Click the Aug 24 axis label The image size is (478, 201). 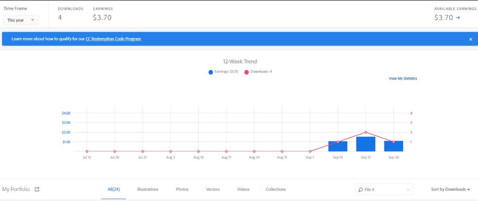tap(254, 158)
